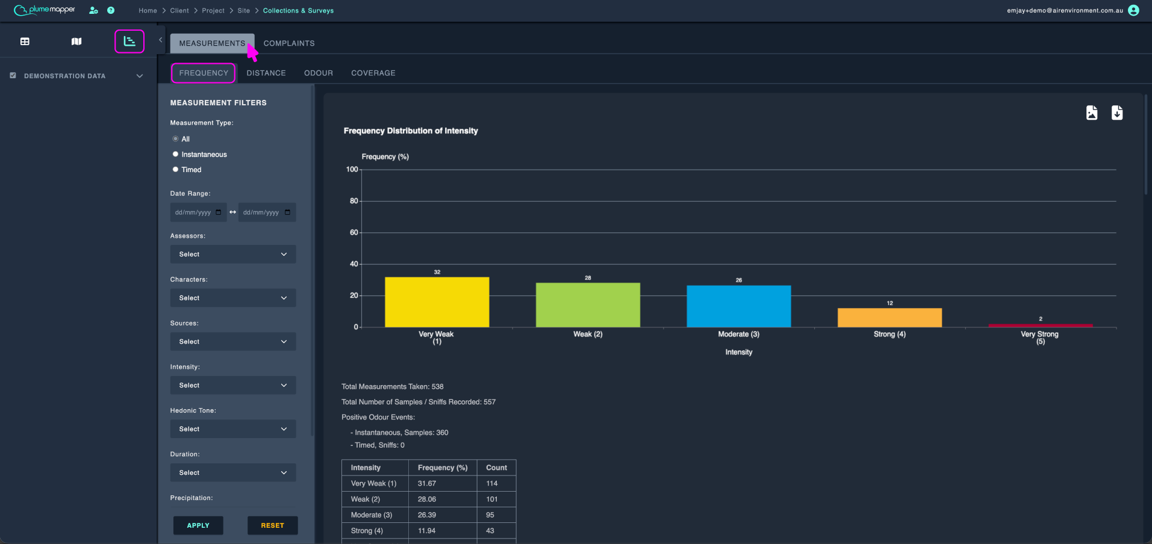Click the plumemapper logo

(45, 10)
